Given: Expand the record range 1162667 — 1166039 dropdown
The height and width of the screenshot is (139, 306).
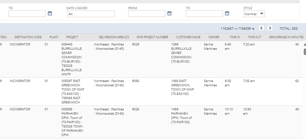Looking at the screenshot, I should point(253,29).
